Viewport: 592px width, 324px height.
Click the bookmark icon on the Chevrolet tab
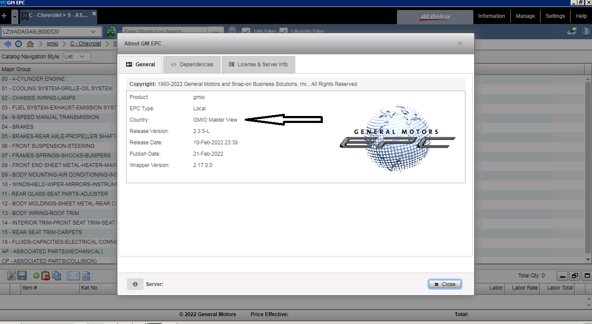(25, 17)
